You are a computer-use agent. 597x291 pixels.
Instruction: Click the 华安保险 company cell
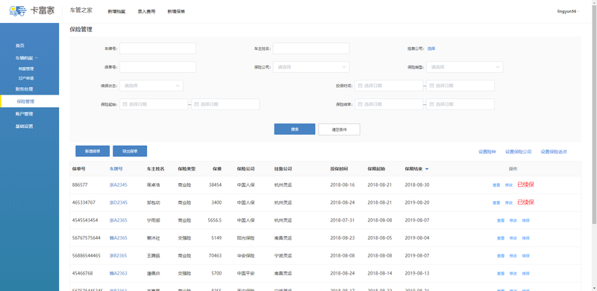point(246,256)
